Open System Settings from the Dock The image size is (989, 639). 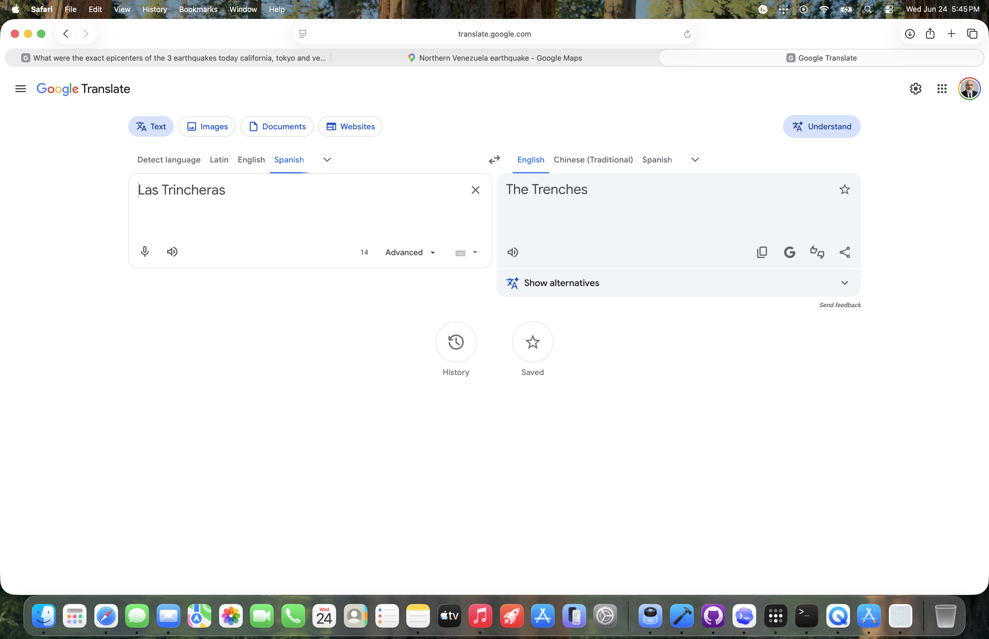click(x=606, y=616)
